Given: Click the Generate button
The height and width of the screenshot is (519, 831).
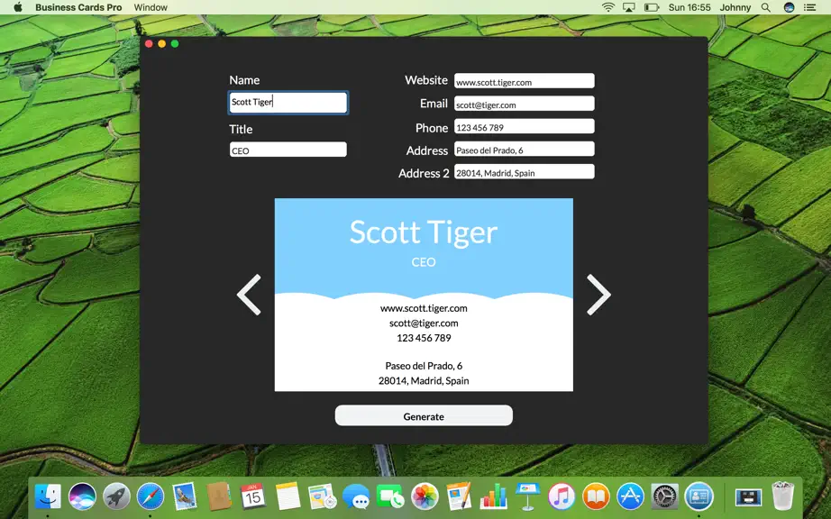Looking at the screenshot, I should click(x=424, y=415).
